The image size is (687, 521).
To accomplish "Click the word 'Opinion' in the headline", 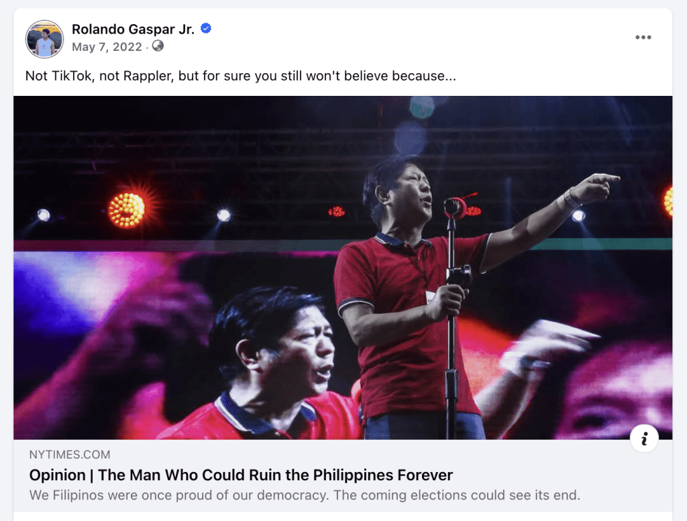I will pos(58,475).
